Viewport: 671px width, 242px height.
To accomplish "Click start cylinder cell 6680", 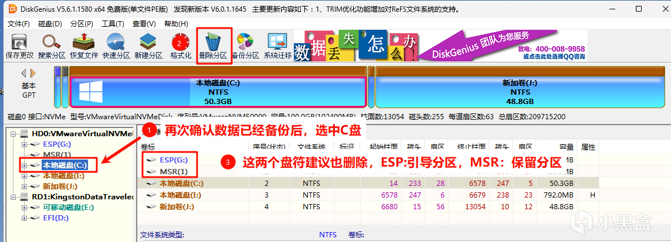I will (x=389, y=206).
